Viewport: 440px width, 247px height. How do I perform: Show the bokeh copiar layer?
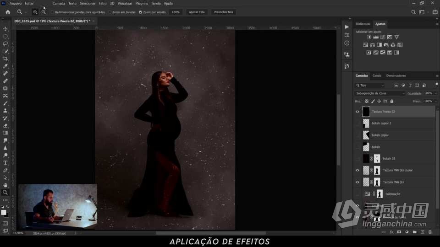click(x=357, y=135)
